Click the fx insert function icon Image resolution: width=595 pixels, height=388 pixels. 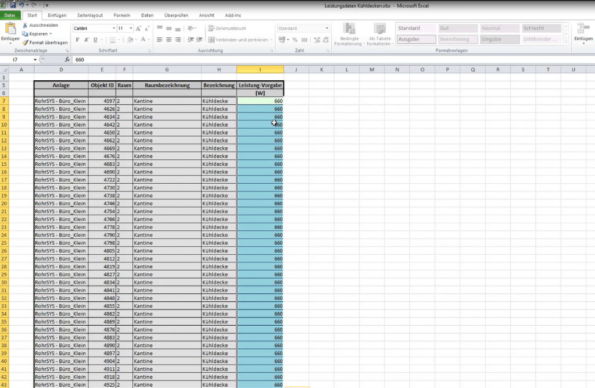click(x=67, y=60)
